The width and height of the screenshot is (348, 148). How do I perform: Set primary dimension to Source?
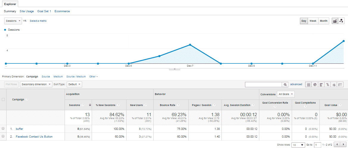[46, 77]
